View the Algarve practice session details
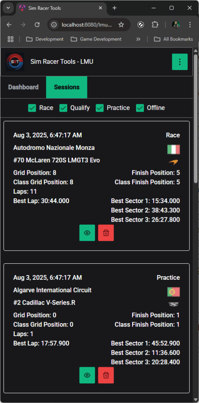Viewport: 199px width, 403px height. click(x=87, y=375)
